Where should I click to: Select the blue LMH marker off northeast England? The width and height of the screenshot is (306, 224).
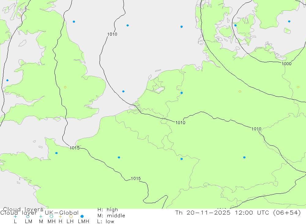pos(74,22)
